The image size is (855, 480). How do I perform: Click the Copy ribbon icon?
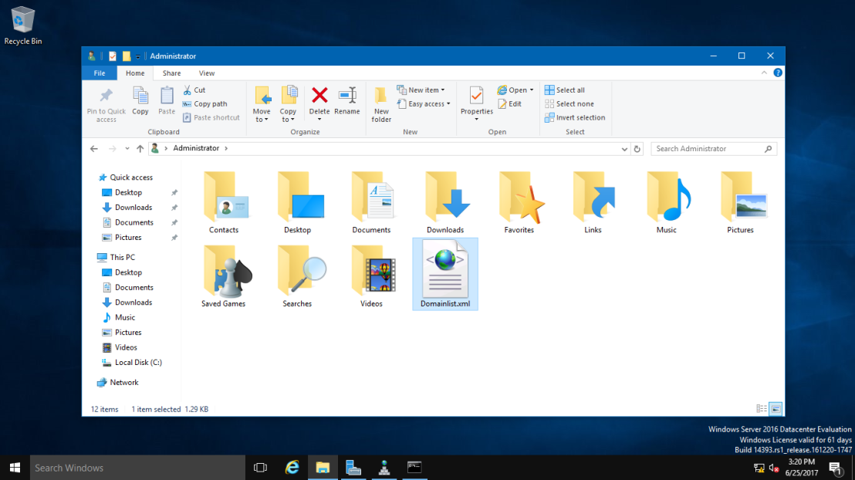pos(140,101)
